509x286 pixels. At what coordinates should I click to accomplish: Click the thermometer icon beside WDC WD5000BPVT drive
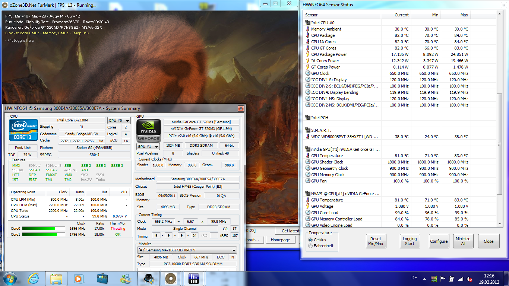click(308, 137)
